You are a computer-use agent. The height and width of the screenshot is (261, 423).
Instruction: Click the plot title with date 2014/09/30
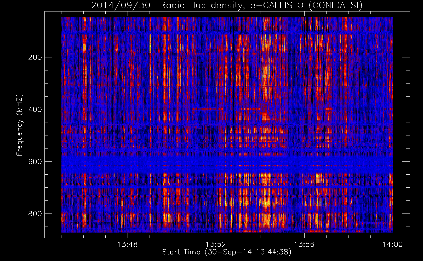coord(227,5)
